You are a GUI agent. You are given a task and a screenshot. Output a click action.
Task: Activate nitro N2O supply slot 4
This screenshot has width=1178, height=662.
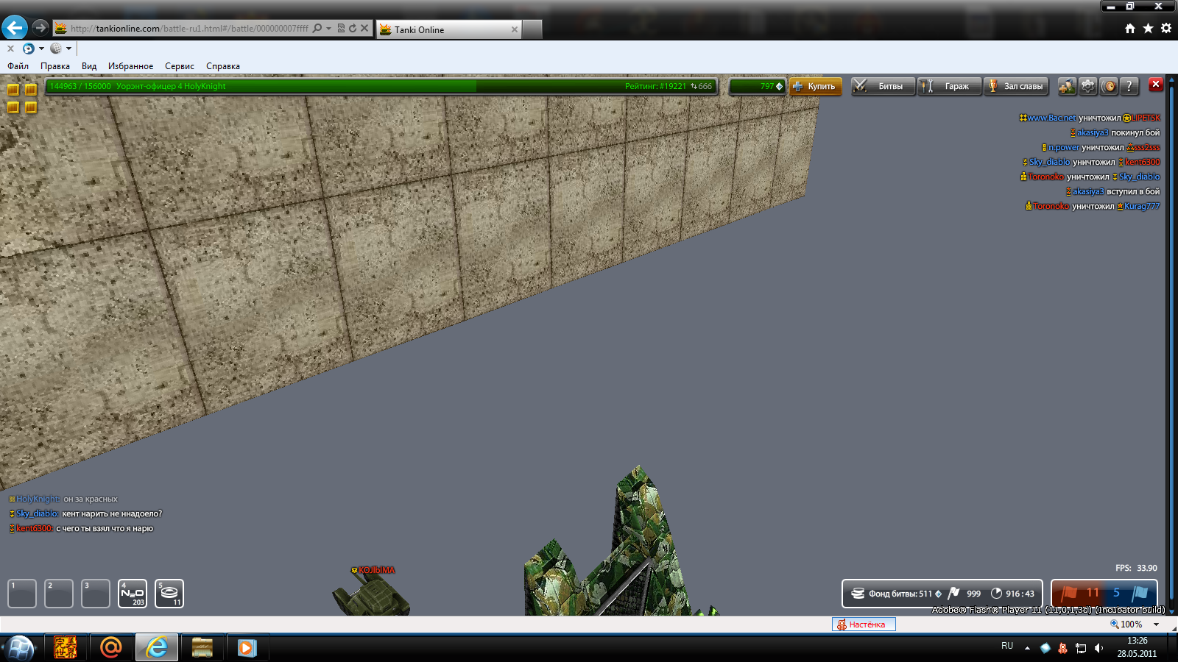(133, 594)
